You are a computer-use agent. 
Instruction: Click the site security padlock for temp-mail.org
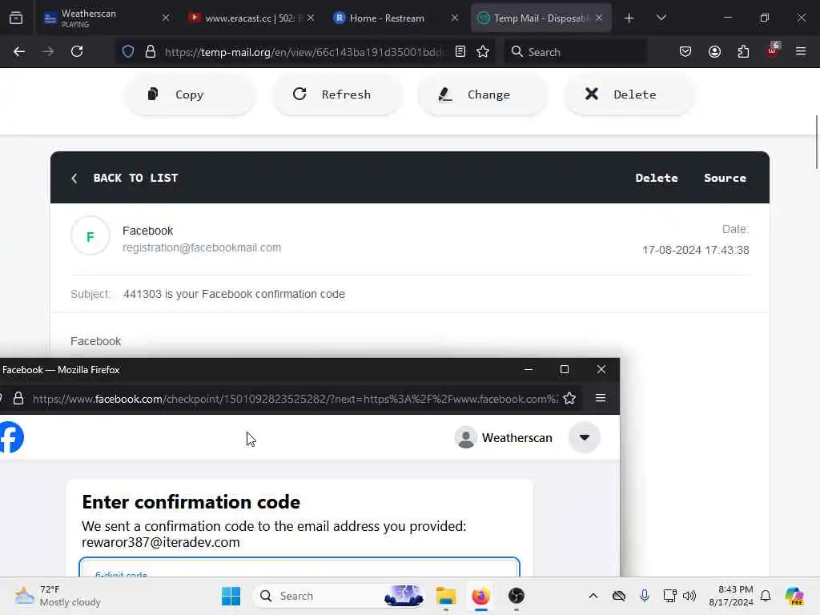[151, 52]
